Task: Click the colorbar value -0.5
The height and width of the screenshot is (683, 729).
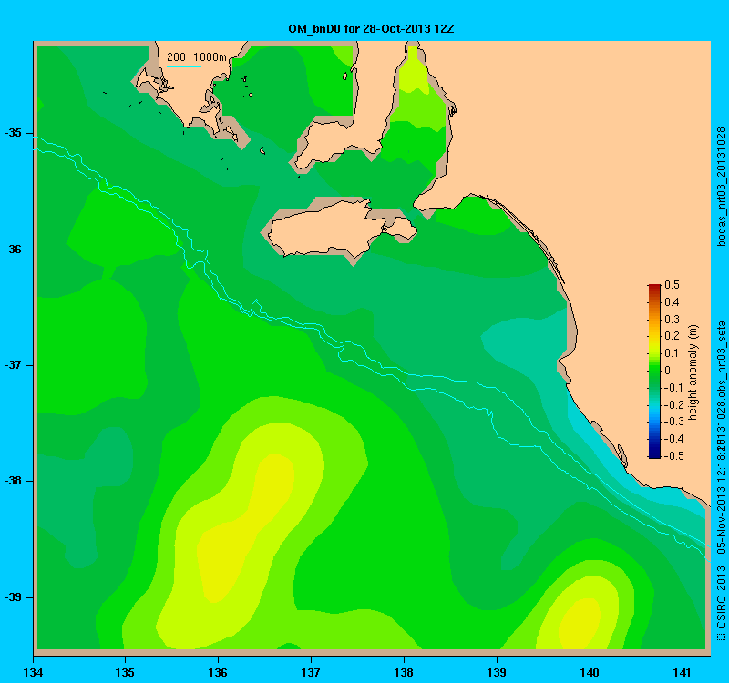Action: point(673,456)
